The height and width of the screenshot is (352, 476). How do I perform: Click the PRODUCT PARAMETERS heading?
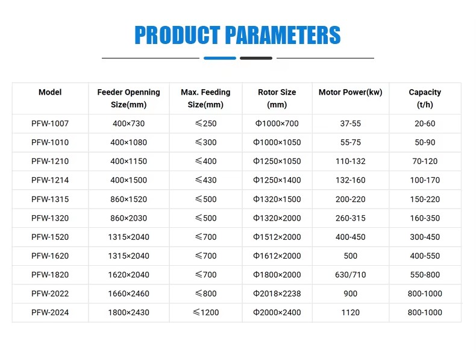(x=237, y=35)
